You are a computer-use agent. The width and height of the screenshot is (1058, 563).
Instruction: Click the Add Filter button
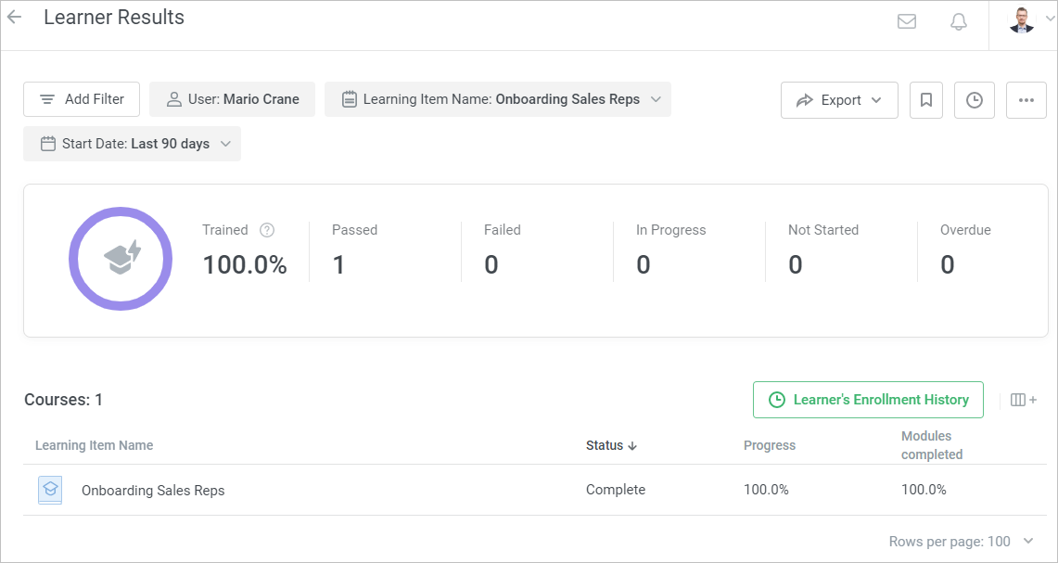coord(82,99)
